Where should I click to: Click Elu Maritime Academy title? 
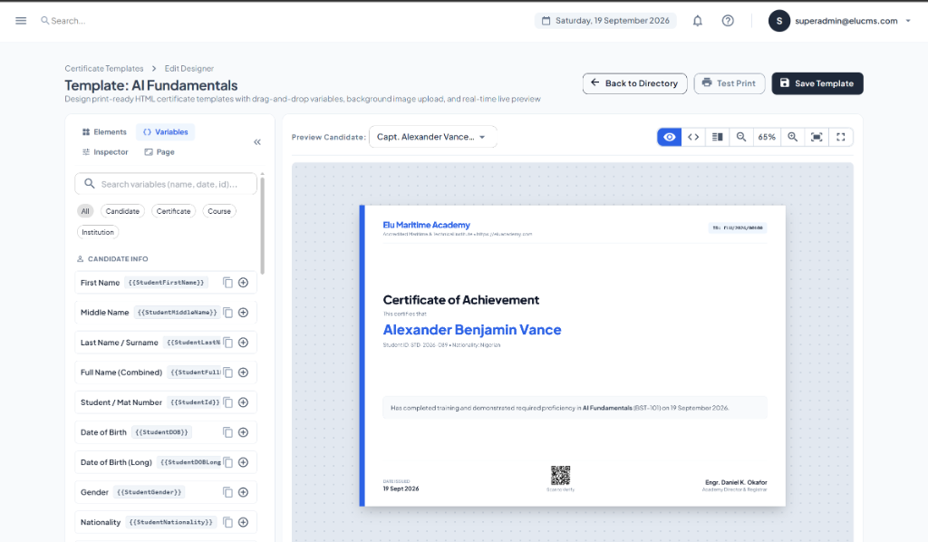coord(426,225)
